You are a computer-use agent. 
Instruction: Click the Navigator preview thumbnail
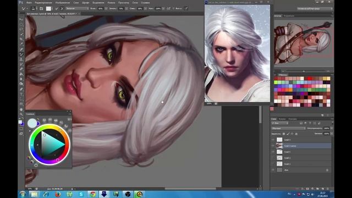point(304,43)
